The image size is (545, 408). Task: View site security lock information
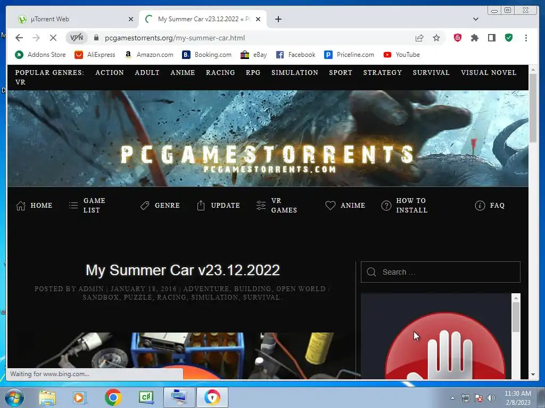click(96, 38)
